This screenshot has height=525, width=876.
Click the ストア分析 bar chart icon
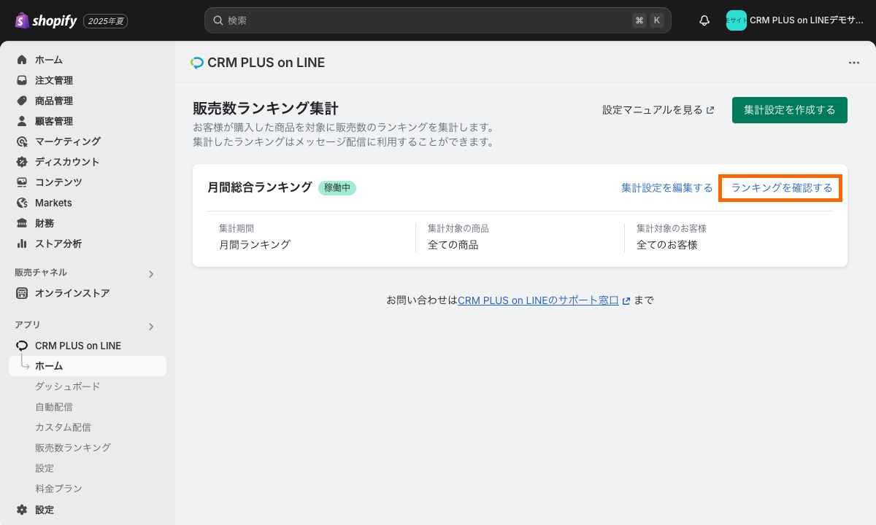click(x=22, y=244)
